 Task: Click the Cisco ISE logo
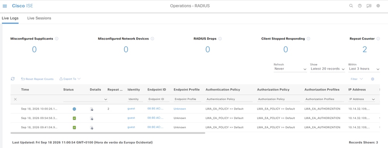[23, 6]
